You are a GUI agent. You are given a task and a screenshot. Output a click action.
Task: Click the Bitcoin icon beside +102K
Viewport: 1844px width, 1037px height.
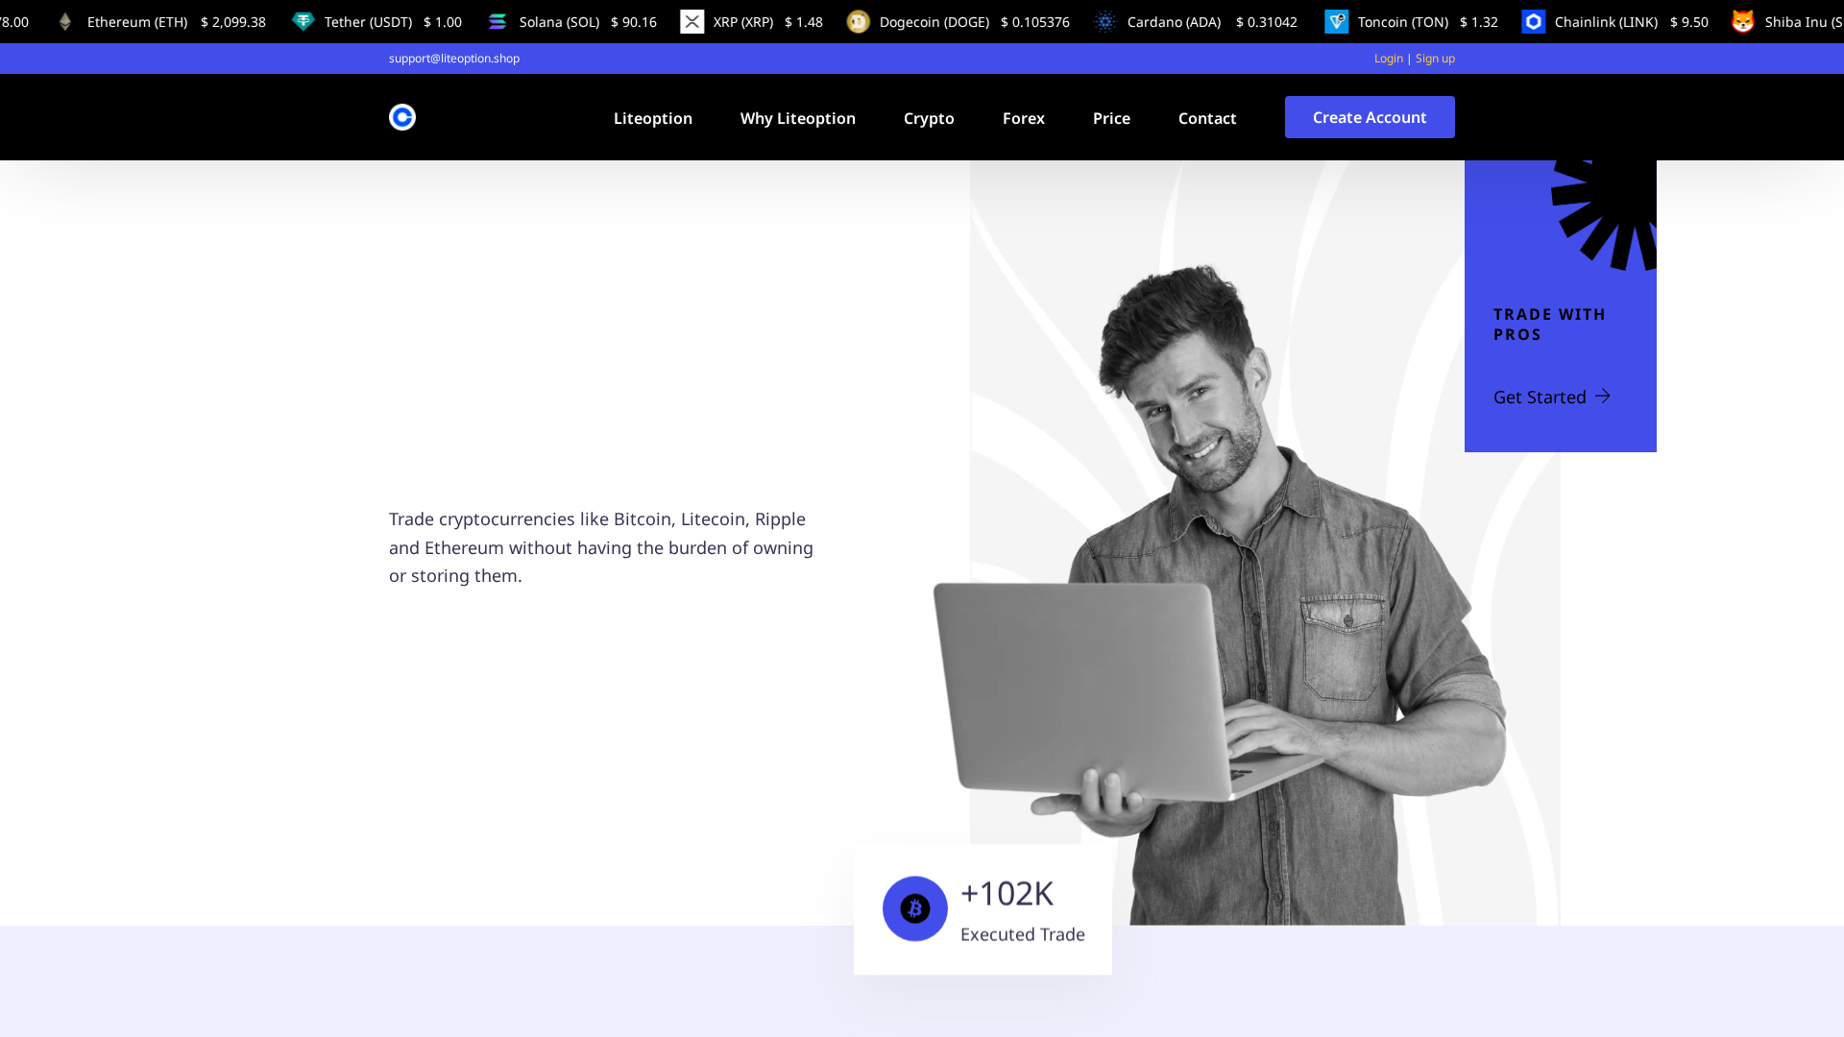[915, 907]
